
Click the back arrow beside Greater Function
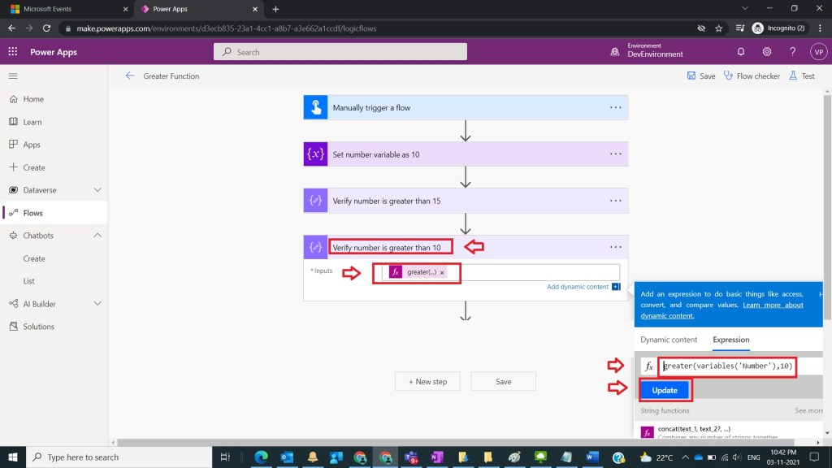[x=130, y=76]
